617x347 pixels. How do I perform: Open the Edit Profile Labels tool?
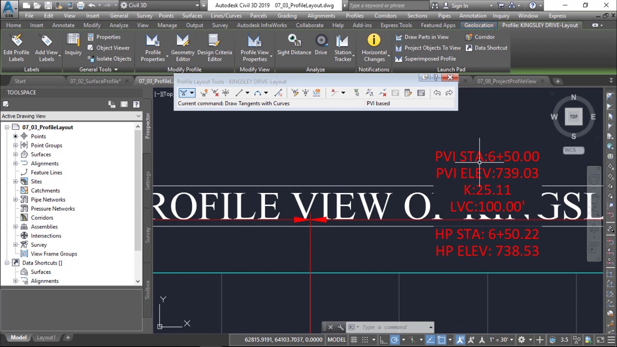point(16,48)
